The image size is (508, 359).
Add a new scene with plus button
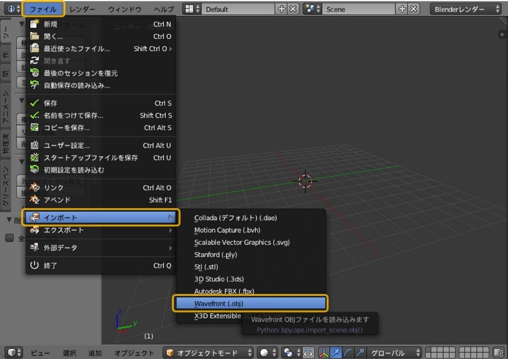(402, 9)
